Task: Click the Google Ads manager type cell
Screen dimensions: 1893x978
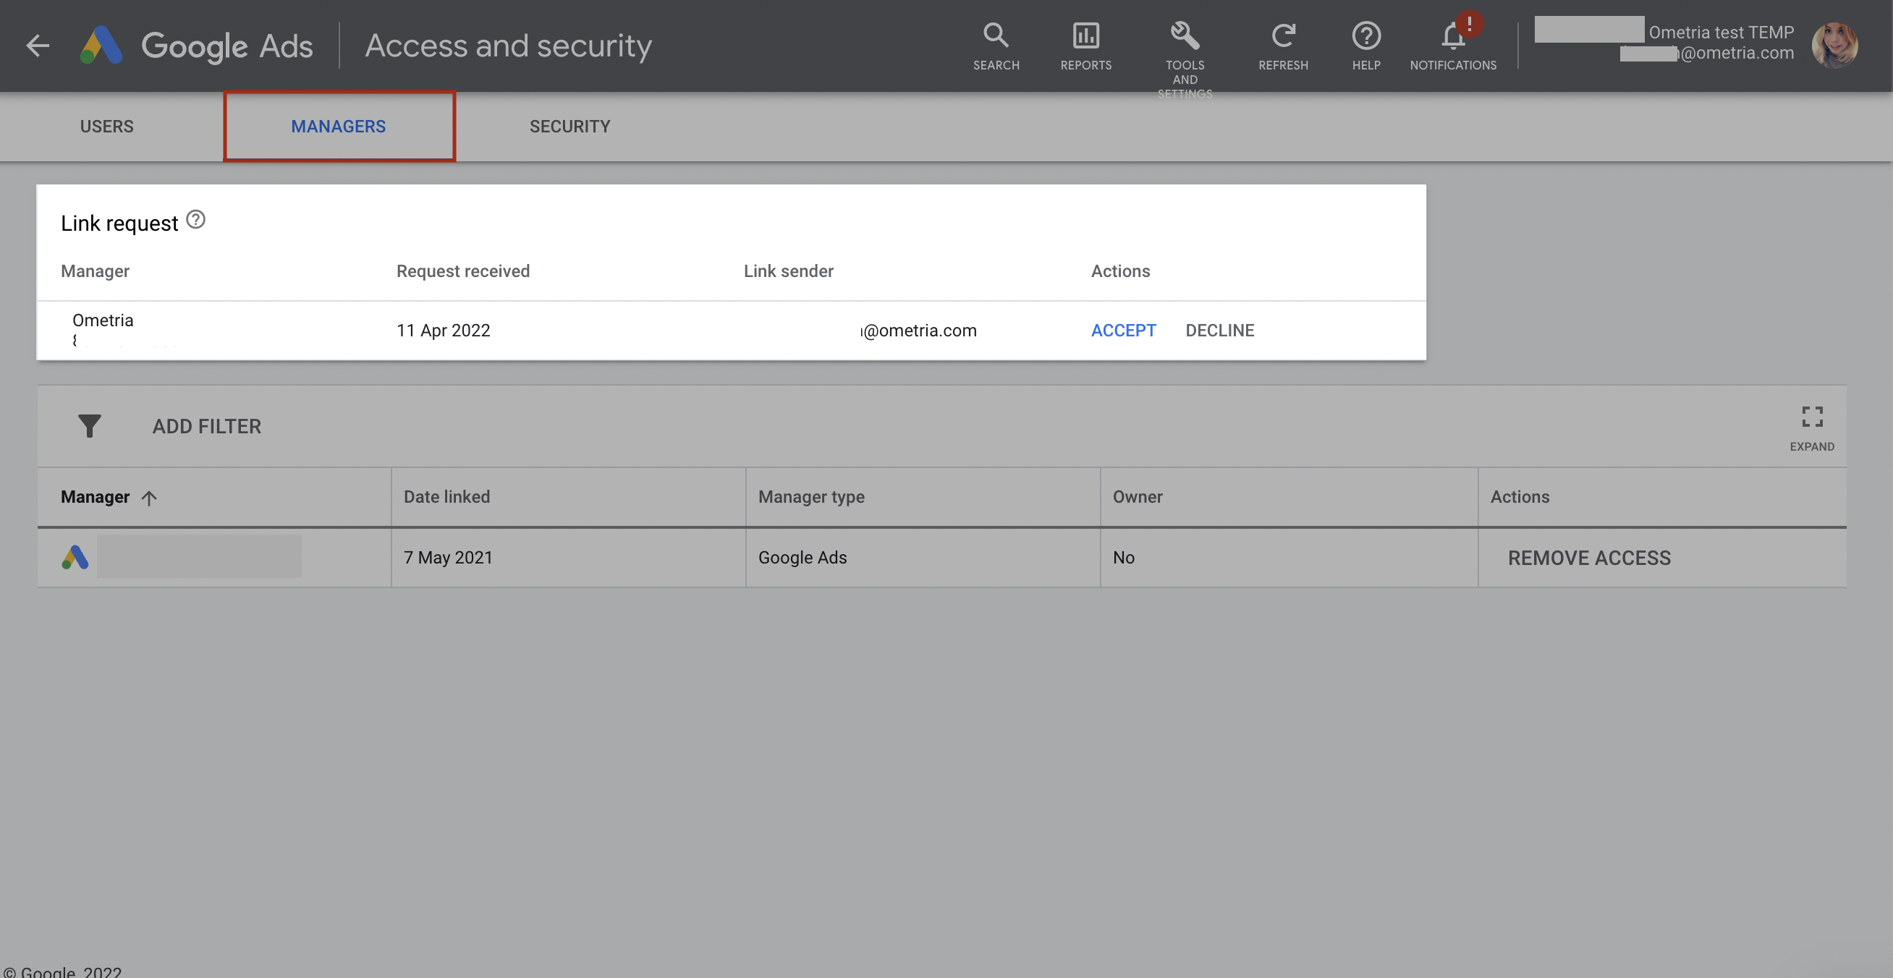Action: click(x=802, y=558)
